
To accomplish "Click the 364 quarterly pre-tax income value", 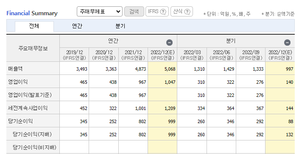I will [231, 108].
